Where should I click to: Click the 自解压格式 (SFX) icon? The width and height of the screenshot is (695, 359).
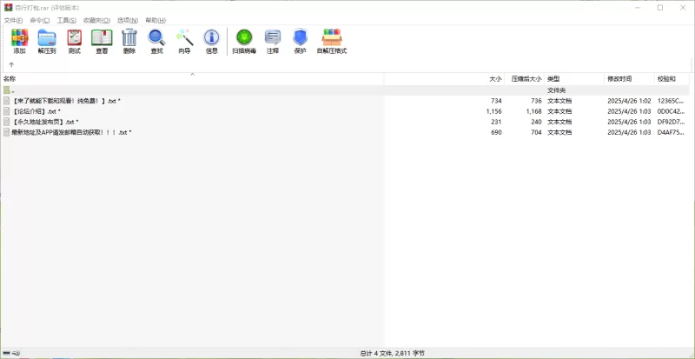click(x=332, y=37)
